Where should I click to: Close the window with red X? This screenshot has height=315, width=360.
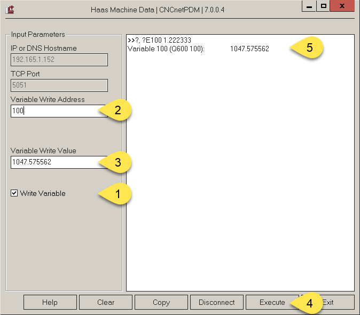click(342, 6)
